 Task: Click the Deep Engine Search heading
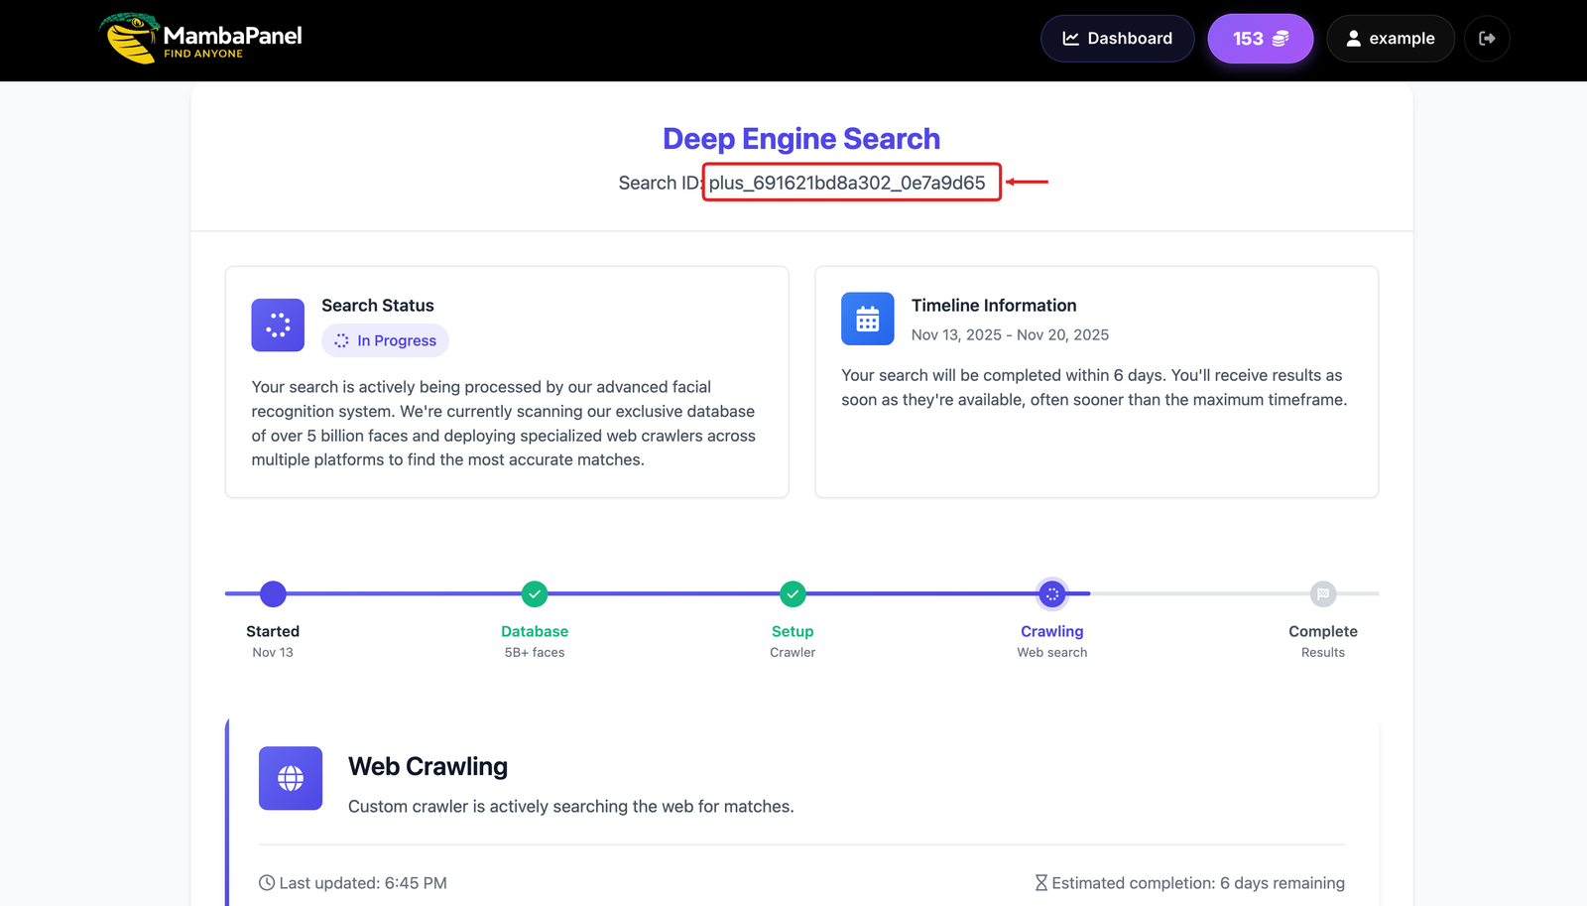coord(801,139)
